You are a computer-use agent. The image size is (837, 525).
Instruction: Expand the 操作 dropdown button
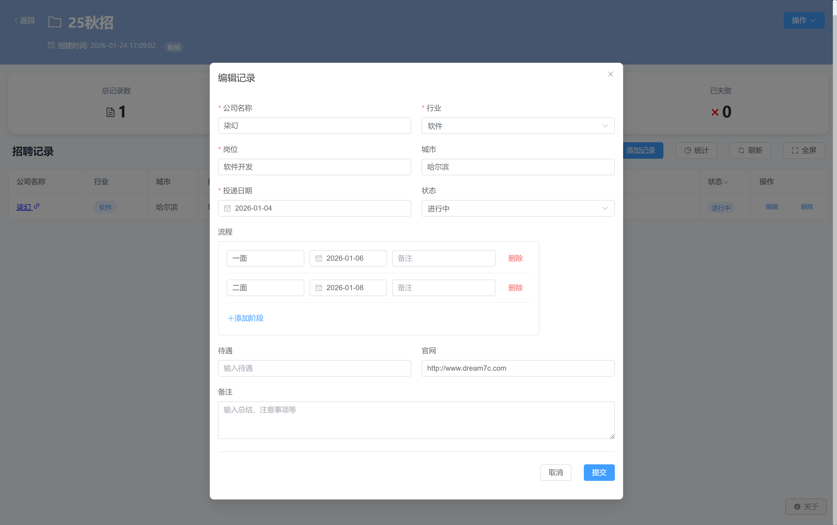(x=803, y=20)
